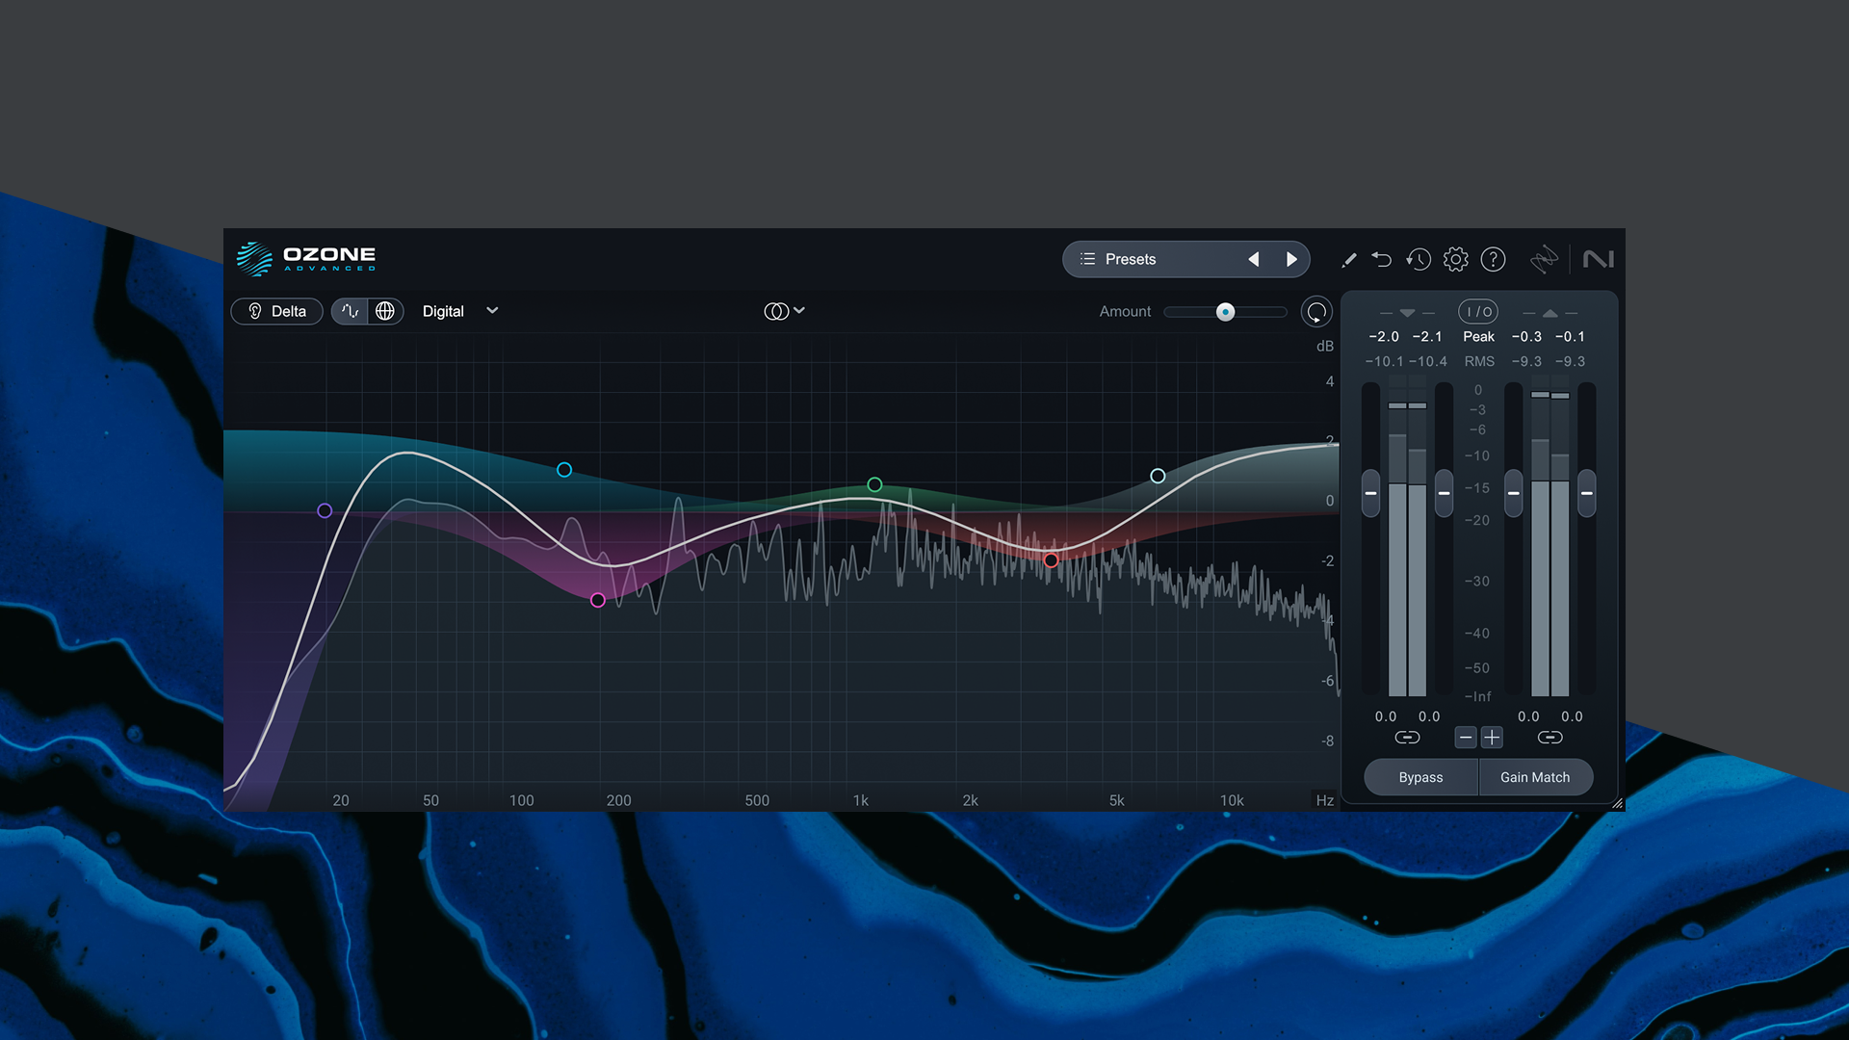This screenshot has width=1849, height=1040.
Task: Click the pencil rename icon
Action: tap(1348, 260)
